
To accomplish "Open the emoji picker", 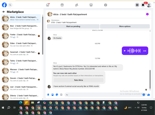I will (144, 95).
